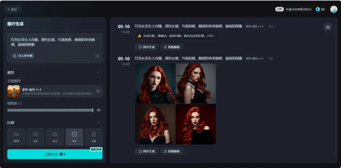Collapse the 模型 section

pos(99,73)
